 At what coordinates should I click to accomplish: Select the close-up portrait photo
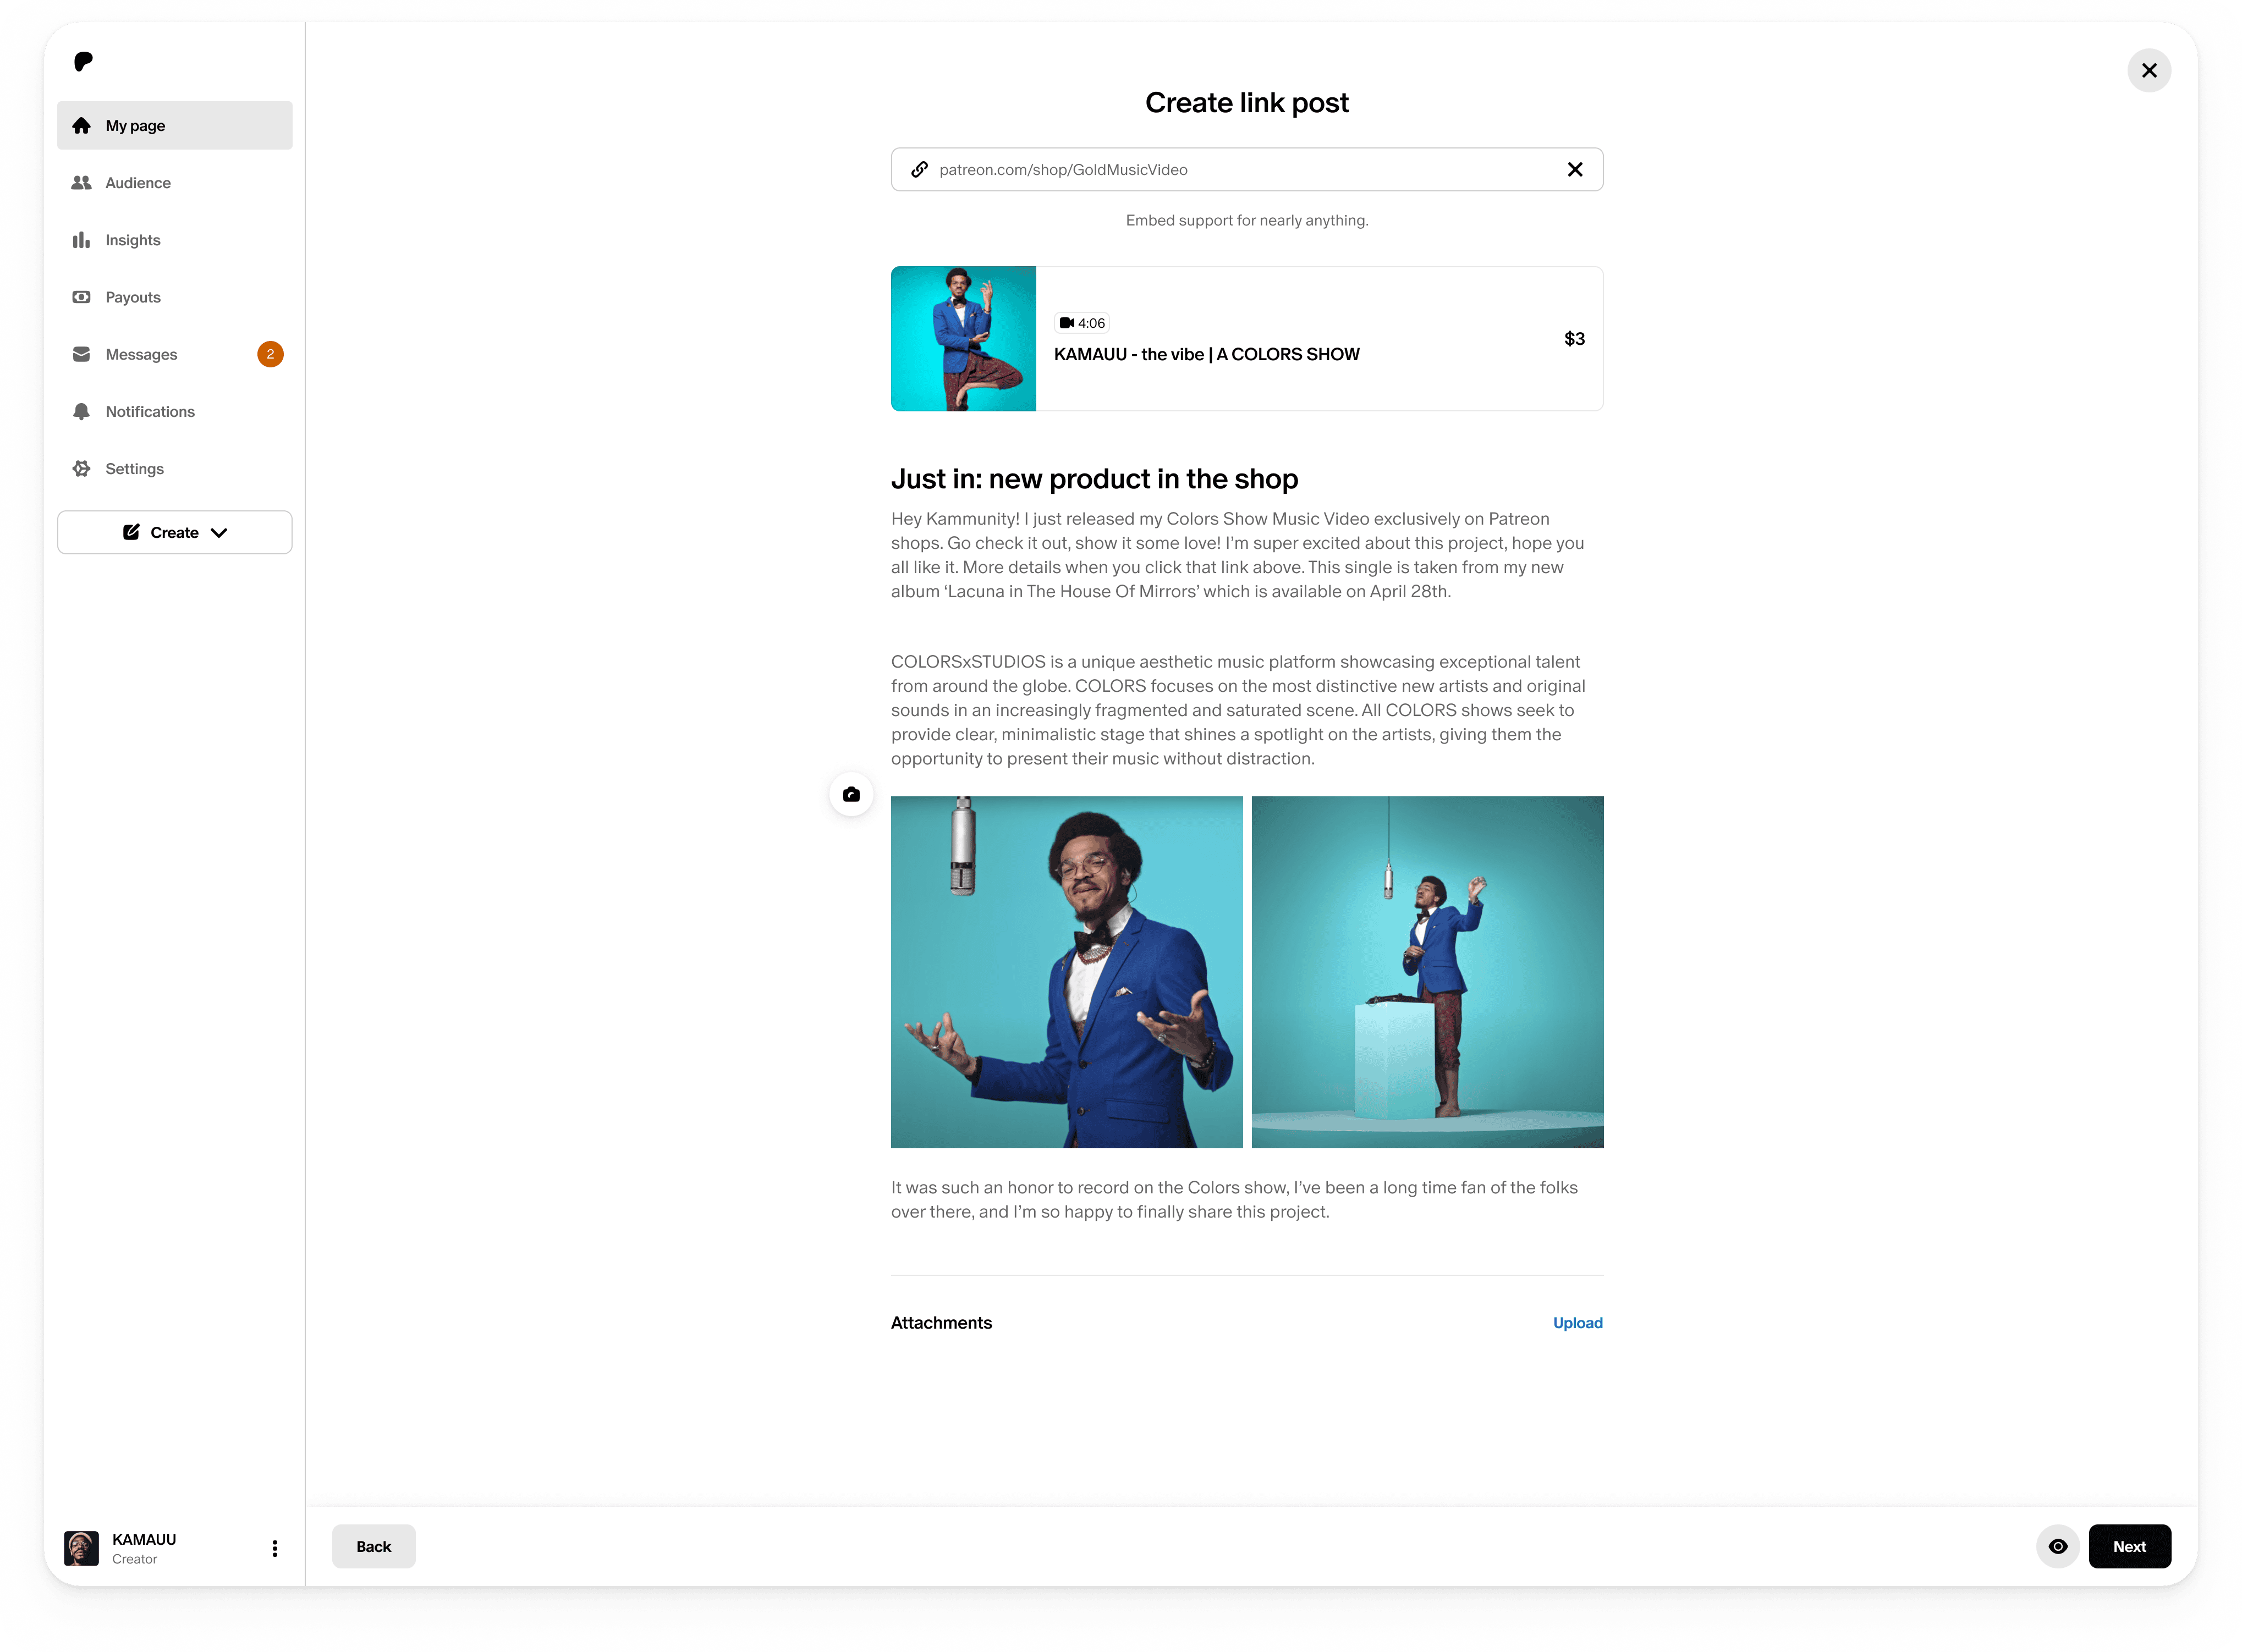tap(1066, 972)
